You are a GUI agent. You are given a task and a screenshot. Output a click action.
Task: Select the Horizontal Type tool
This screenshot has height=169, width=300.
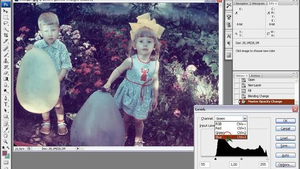[6, 104]
